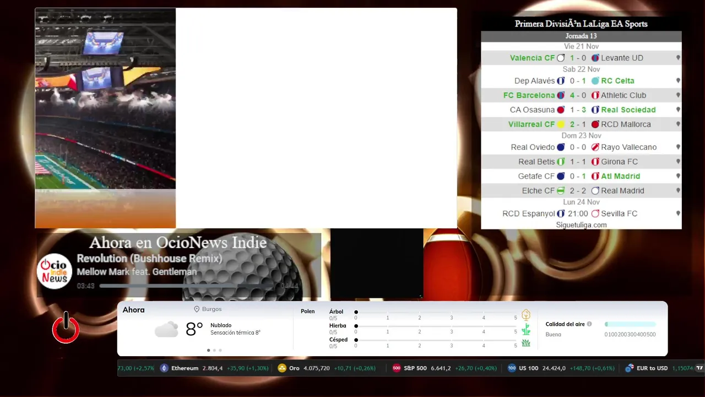Screen dimensions: 705x397
Task: Click the FC Barcelona crest
Action: tap(561, 95)
